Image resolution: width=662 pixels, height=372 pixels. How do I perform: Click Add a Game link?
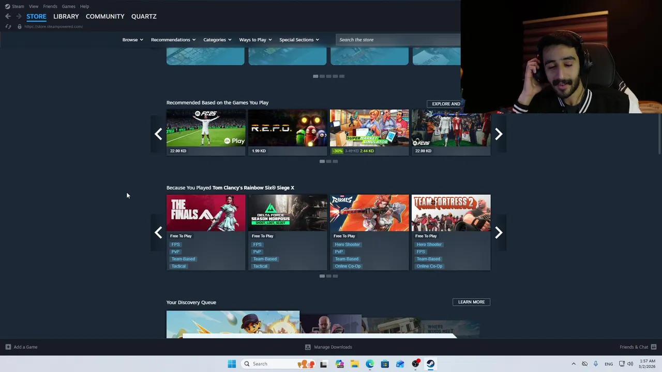click(x=25, y=347)
